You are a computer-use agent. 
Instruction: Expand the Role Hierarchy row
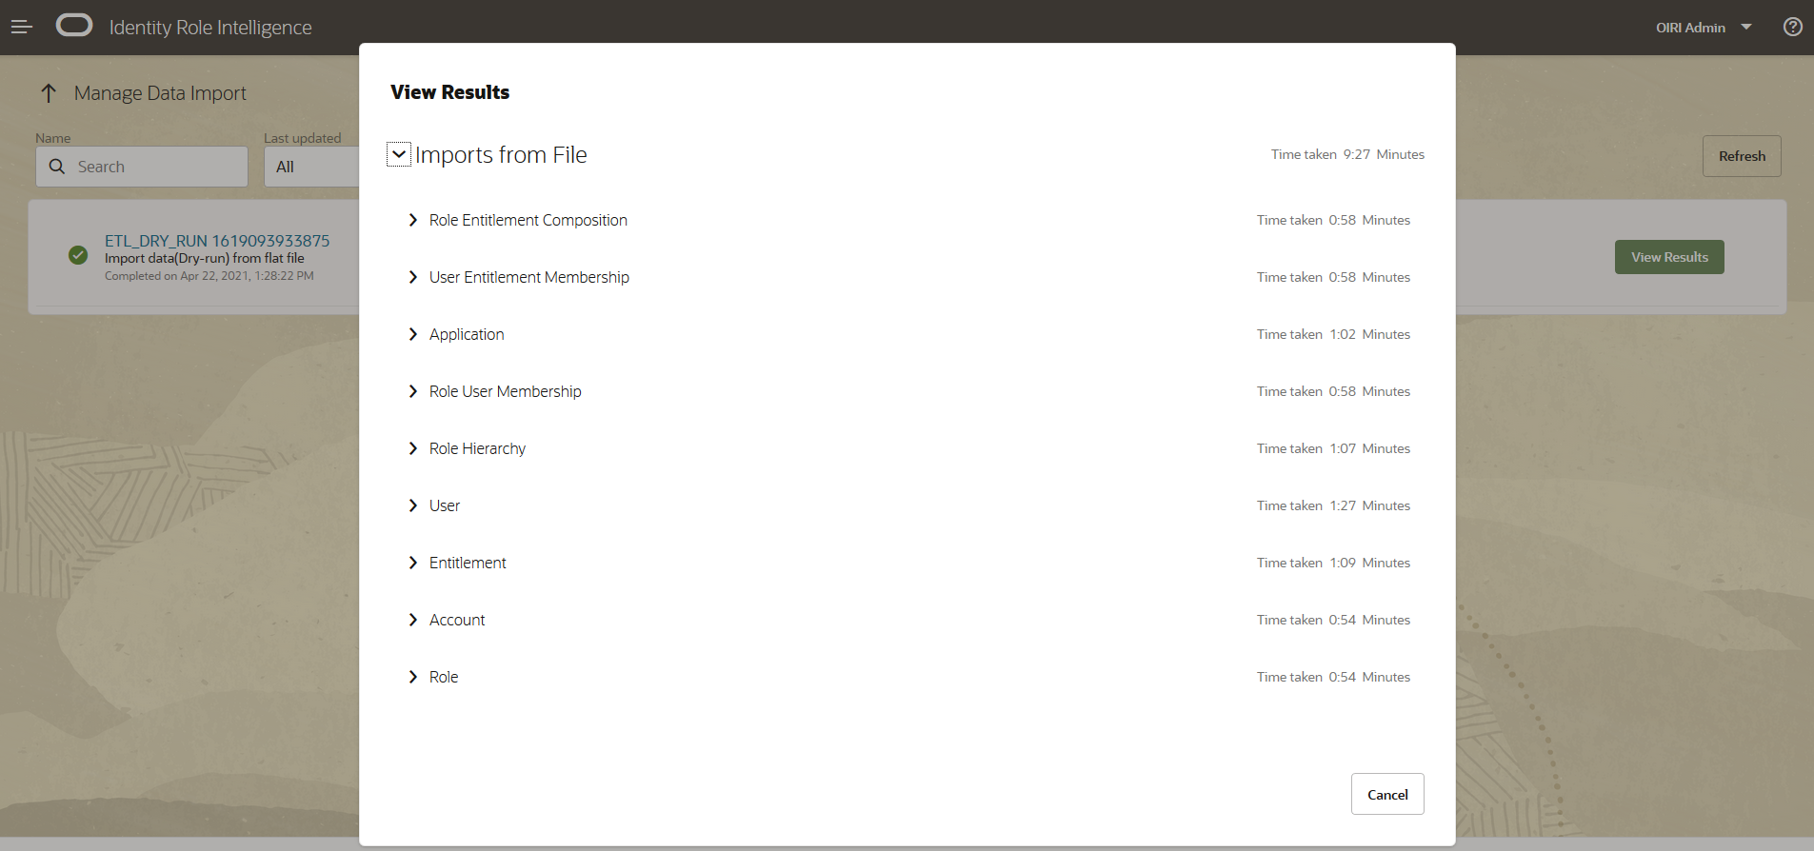coord(412,448)
